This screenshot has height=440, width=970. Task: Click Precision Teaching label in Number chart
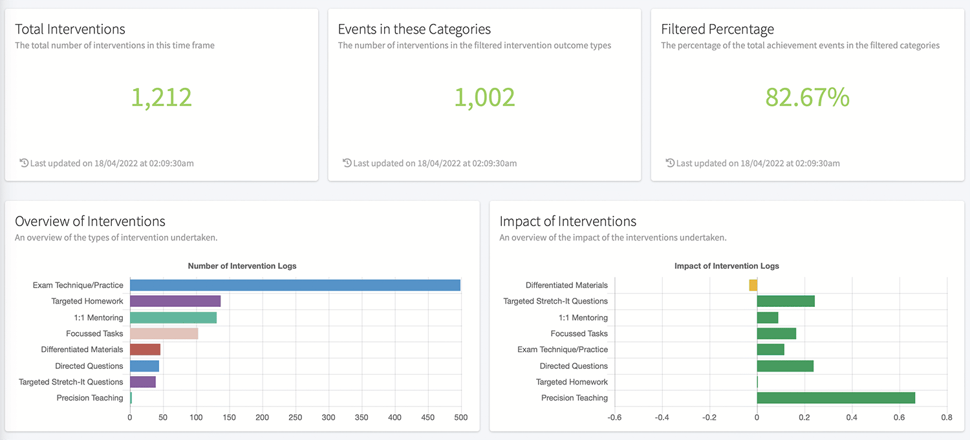point(90,398)
